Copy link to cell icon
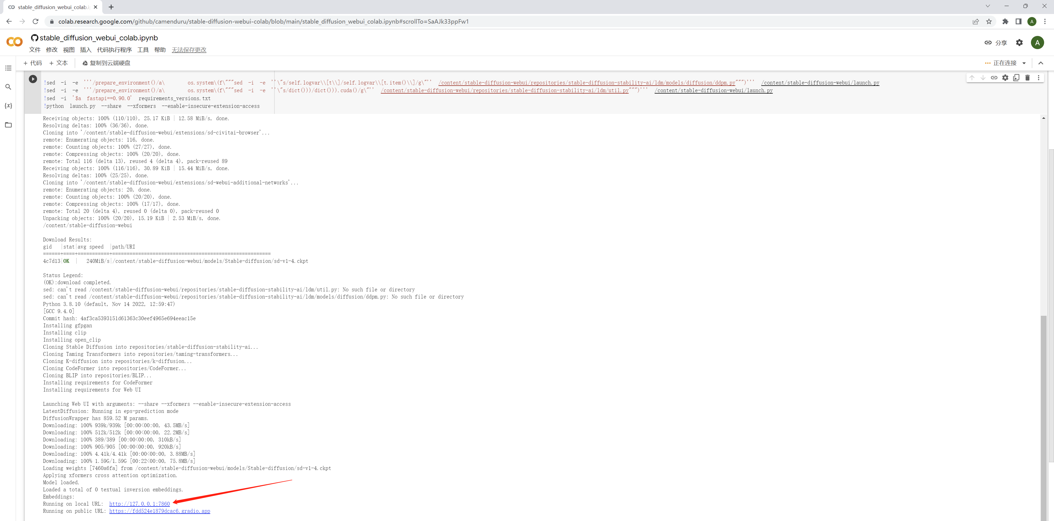The width and height of the screenshot is (1054, 521). pyautogui.click(x=994, y=78)
